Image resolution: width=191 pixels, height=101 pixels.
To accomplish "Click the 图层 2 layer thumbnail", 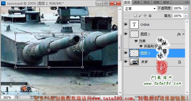I will pos(134,53).
